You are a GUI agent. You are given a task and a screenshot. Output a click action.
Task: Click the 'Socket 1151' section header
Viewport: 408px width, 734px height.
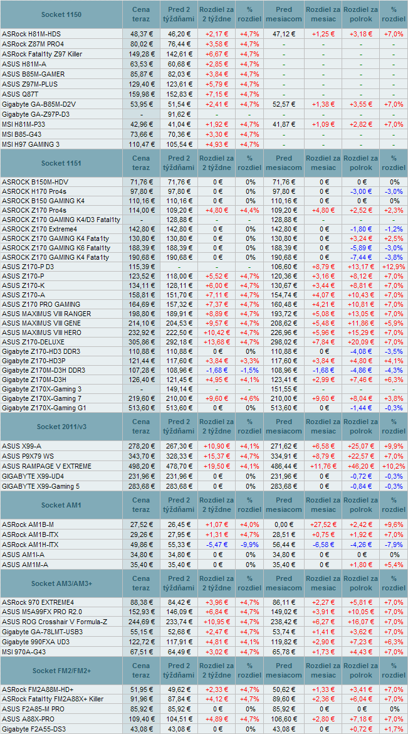pos(62,163)
